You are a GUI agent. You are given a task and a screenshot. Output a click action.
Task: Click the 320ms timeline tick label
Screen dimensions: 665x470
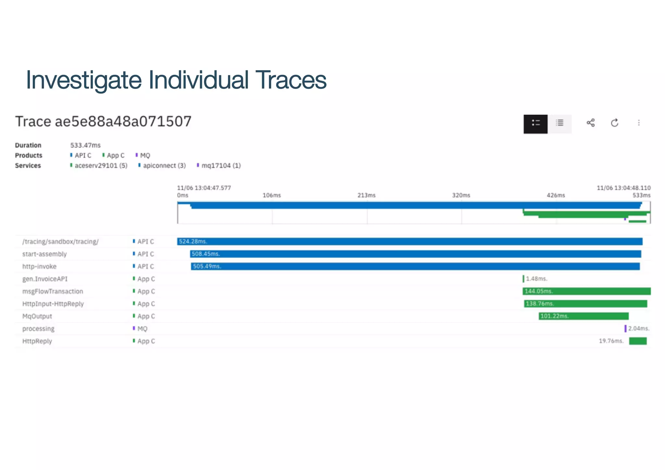coord(461,195)
